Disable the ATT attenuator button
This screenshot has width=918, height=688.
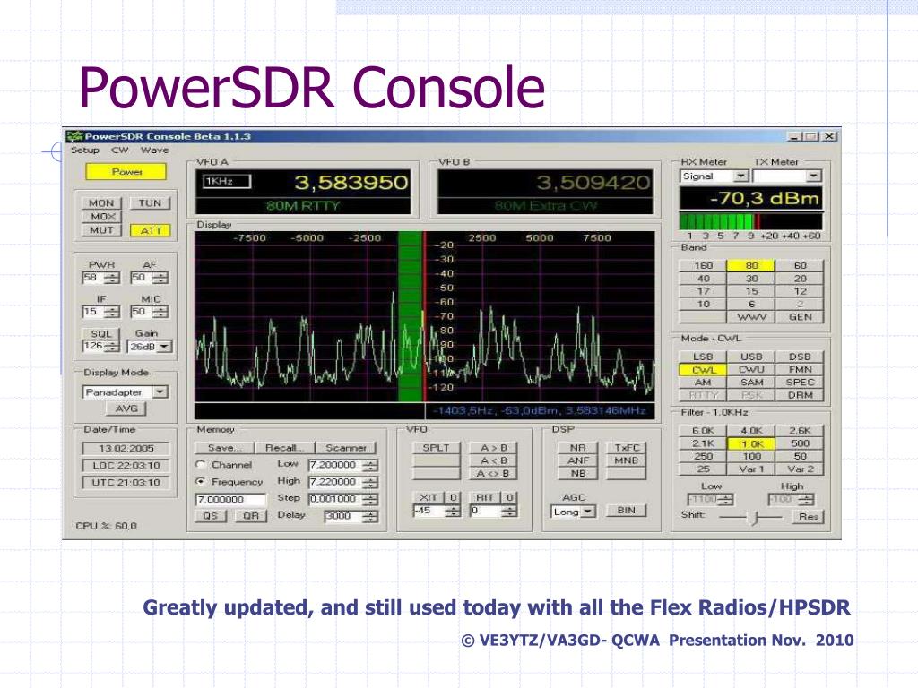[x=151, y=230]
